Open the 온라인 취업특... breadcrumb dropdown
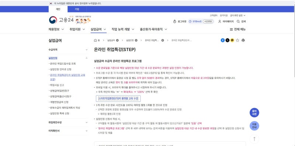The height and width of the screenshot is (146, 295). point(163,40)
